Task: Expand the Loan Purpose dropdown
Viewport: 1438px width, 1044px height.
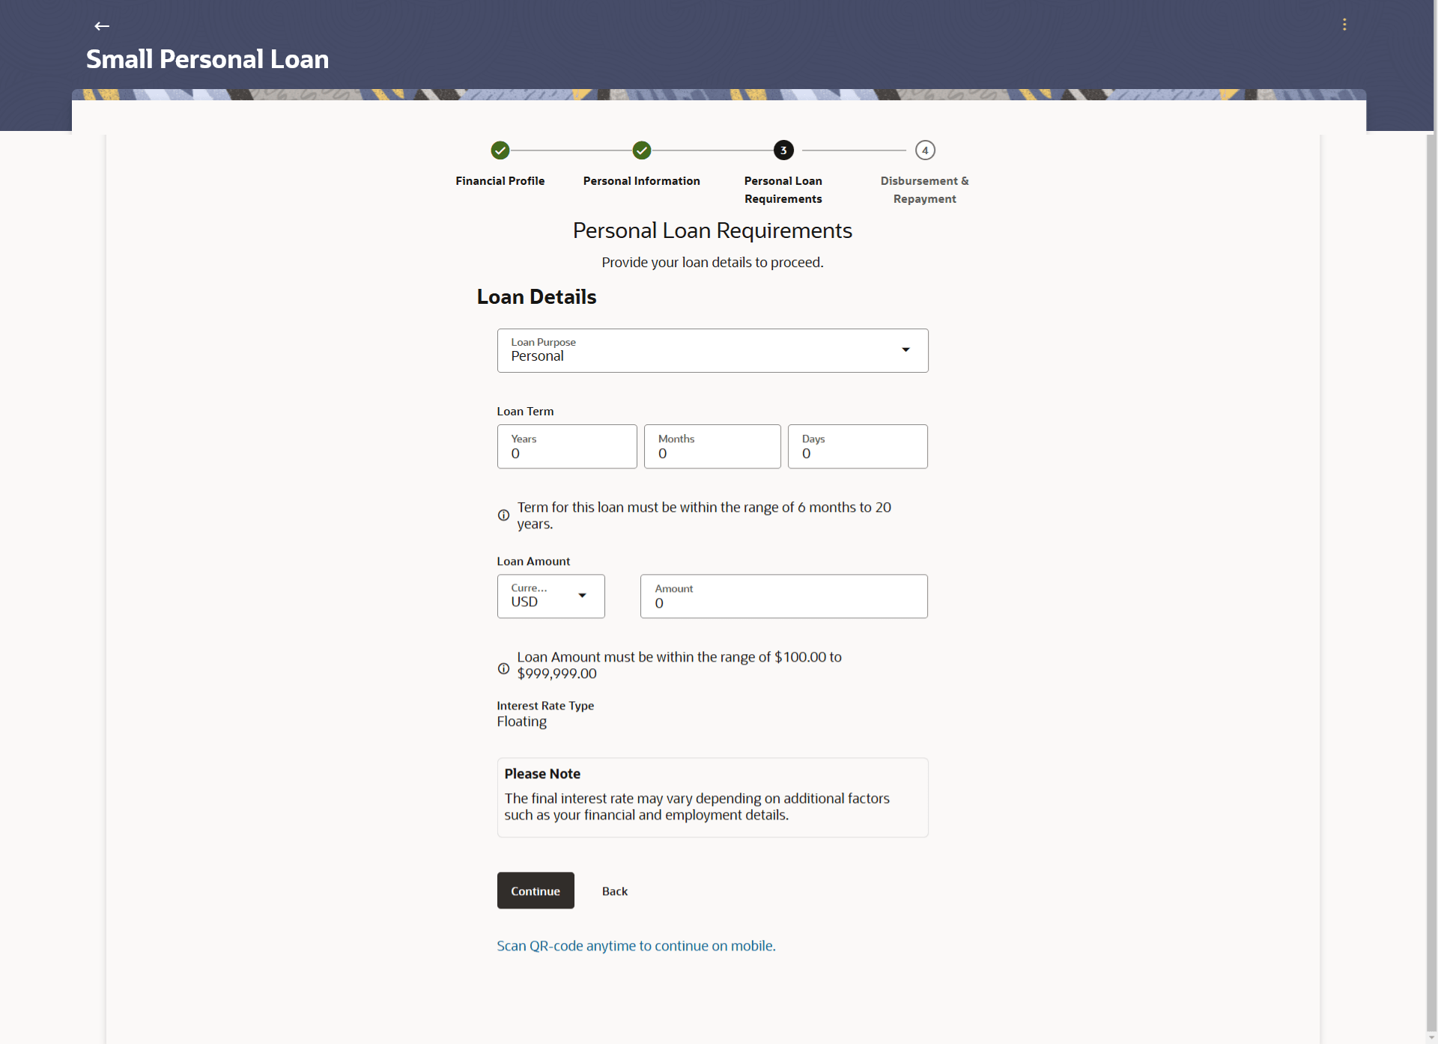Action: 704,350
